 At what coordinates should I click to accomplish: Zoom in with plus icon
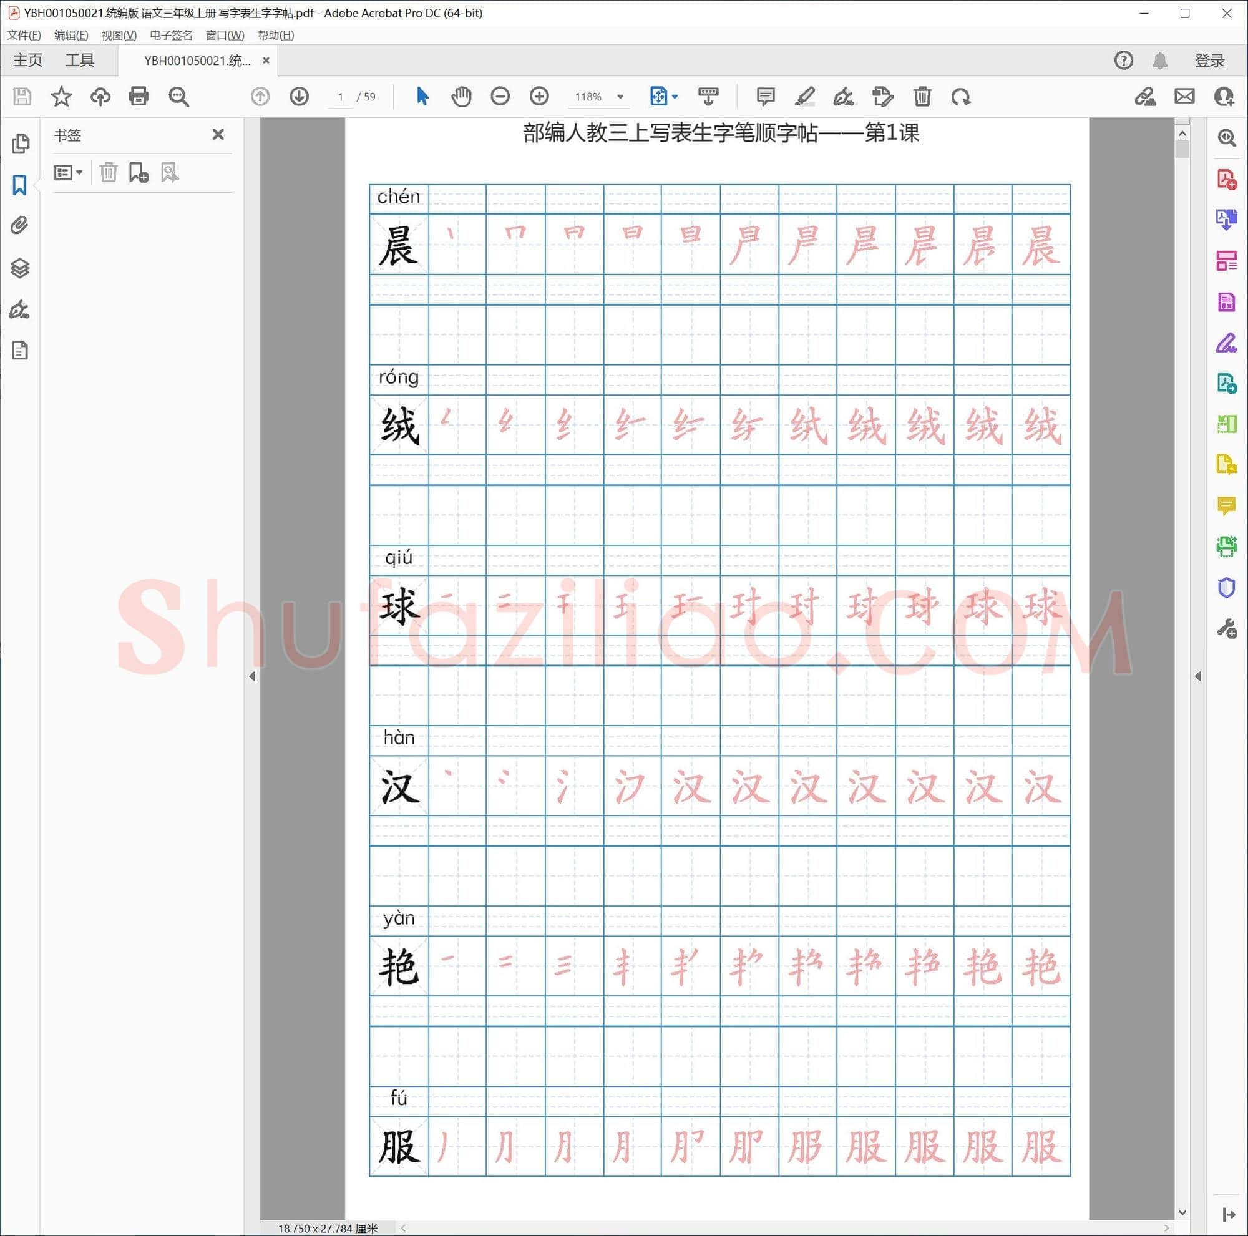(x=539, y=97)
